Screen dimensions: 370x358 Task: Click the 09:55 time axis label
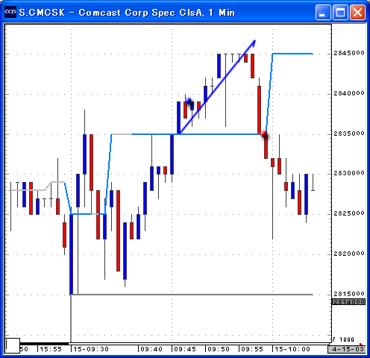click(252, 349)
